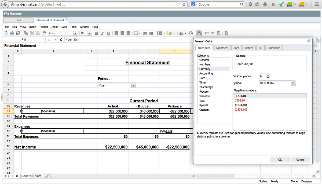
Task: Center-align the cell text
Action: tap(122, 33)
